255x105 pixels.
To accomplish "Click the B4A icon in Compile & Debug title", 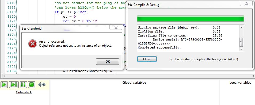I will click(x=130, y=5).
